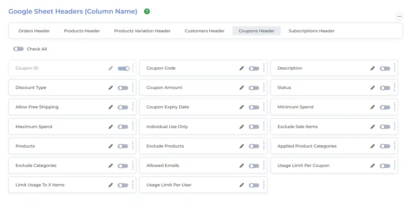
Task: Click pencil icon for Description field
Action: pyautogui.click(x=372, y=68)
